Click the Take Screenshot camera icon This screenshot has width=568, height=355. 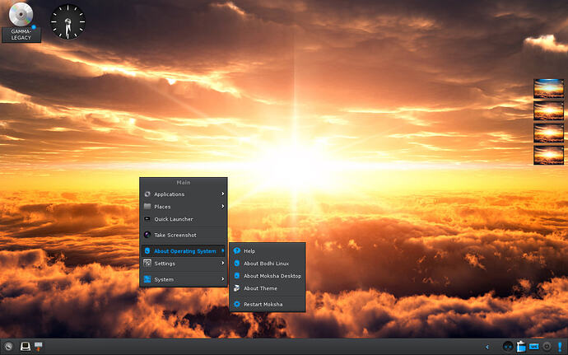[x=147, y=235]
